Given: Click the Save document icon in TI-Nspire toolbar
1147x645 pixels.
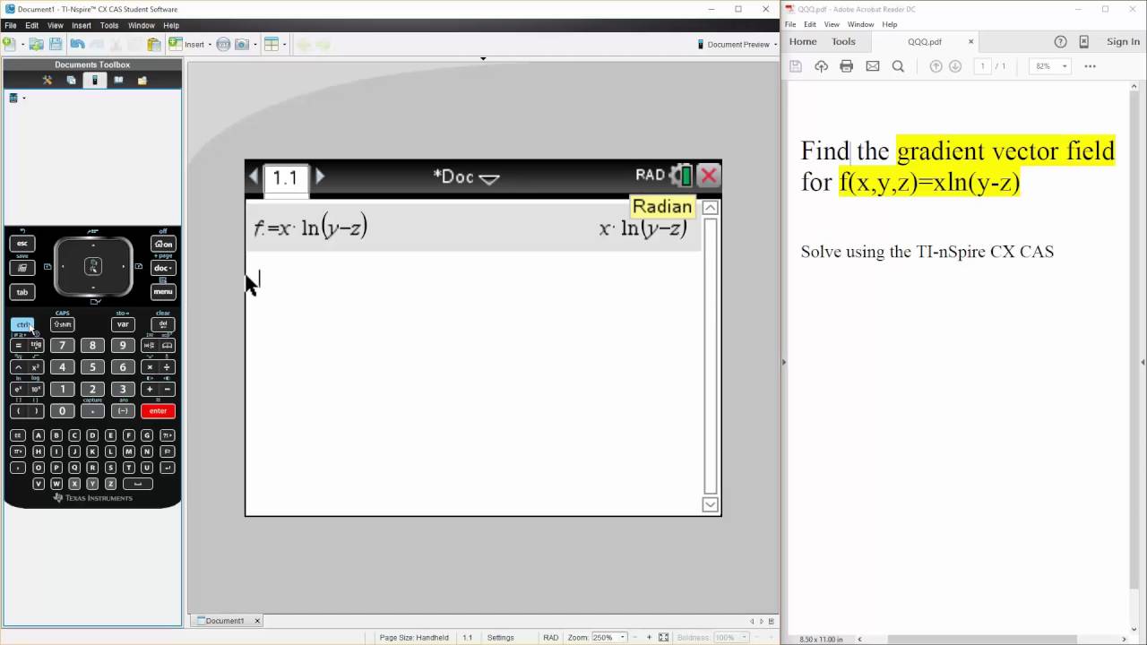Looking at the screenshot, I should point(56,44).
